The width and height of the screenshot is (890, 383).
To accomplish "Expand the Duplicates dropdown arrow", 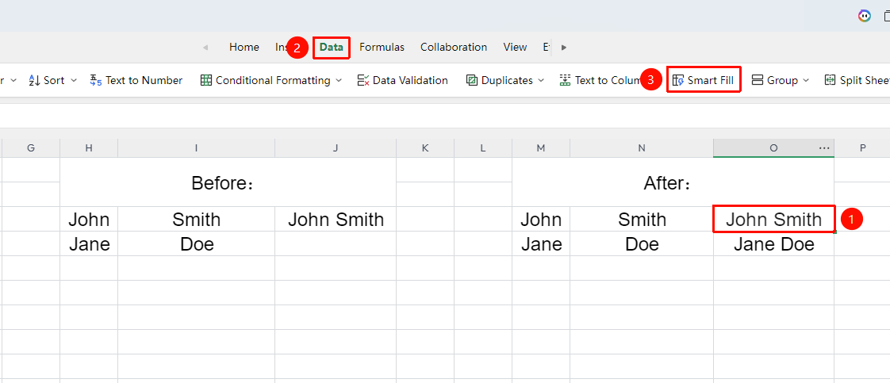I will [x=541, y=81].
